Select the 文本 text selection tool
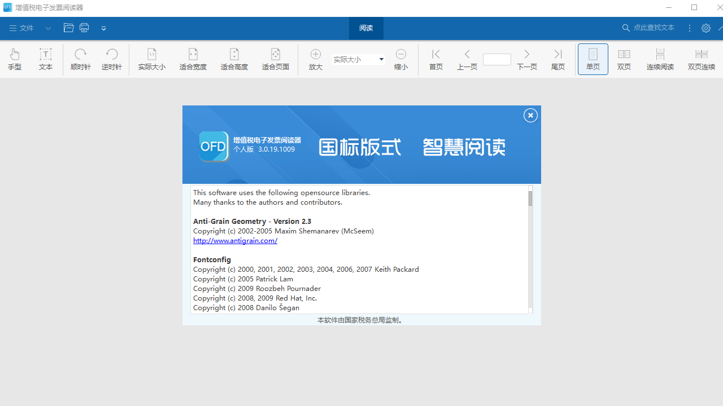723x406 pixels. (x=45, y=59)
